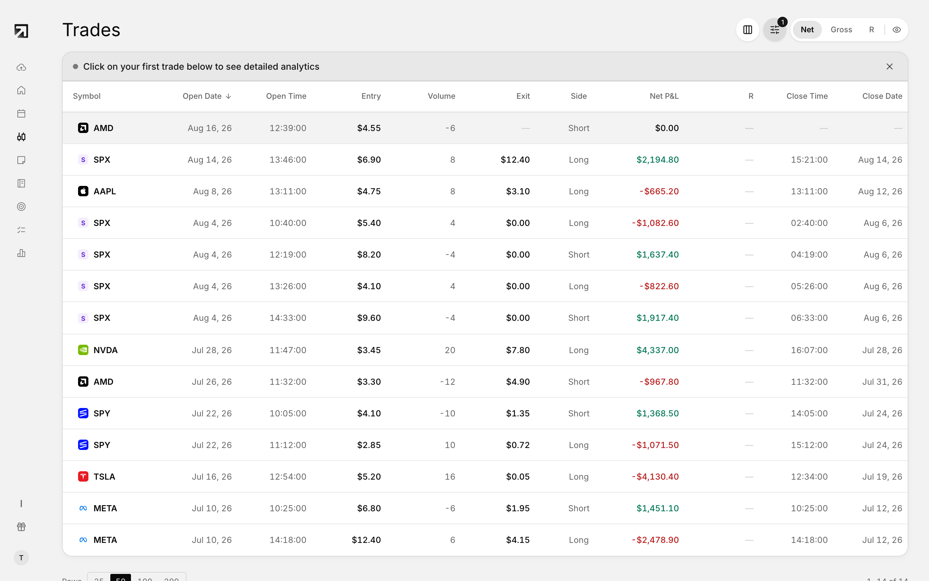Sort table by Close Time header
The height and width of the screenshot is (581, 929).
point(807,96)
